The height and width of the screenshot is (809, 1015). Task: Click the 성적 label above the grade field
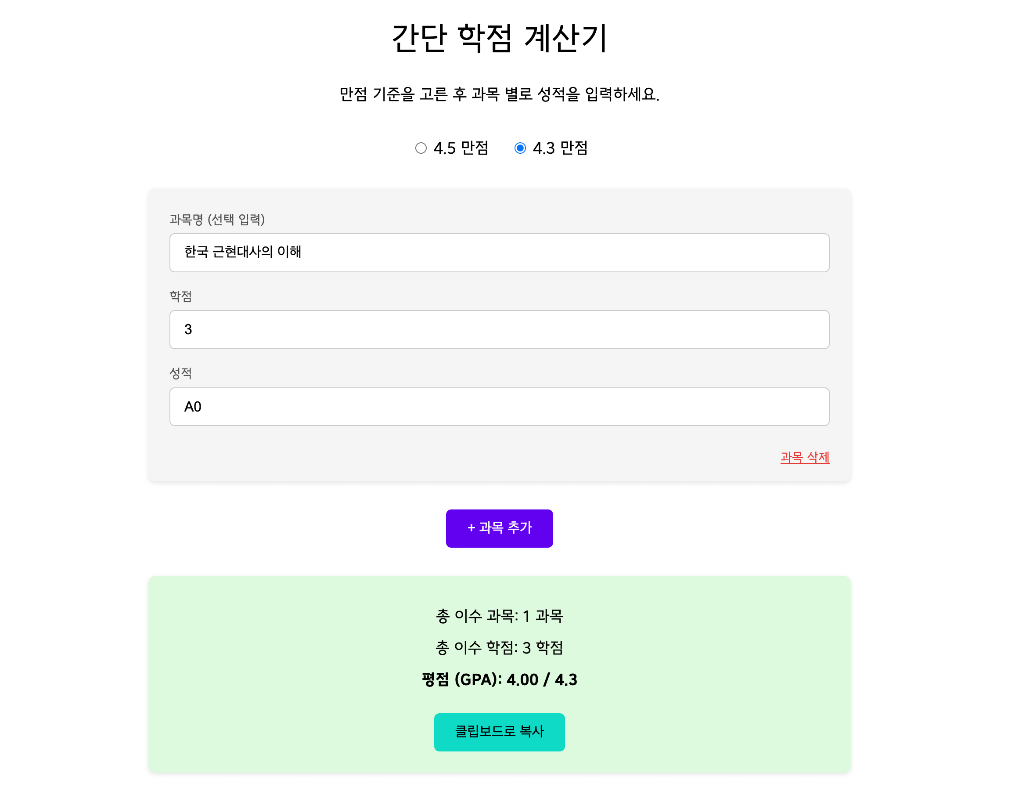(x=181, y=373)
